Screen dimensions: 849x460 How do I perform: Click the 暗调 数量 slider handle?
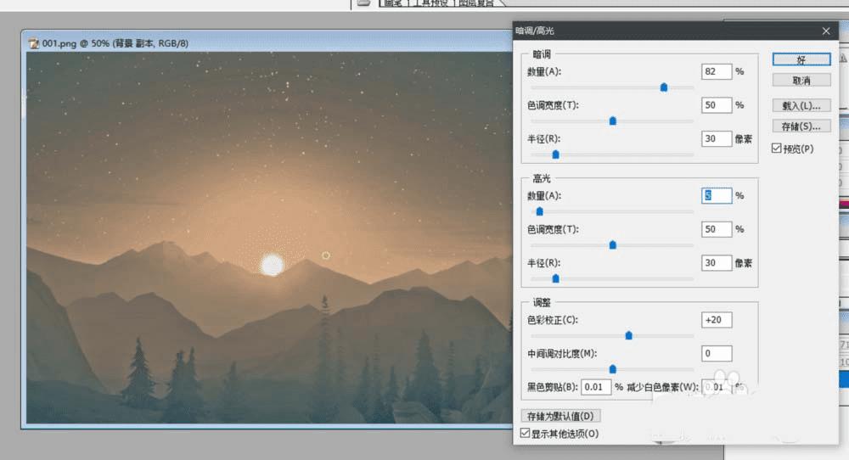coord(664,87)
